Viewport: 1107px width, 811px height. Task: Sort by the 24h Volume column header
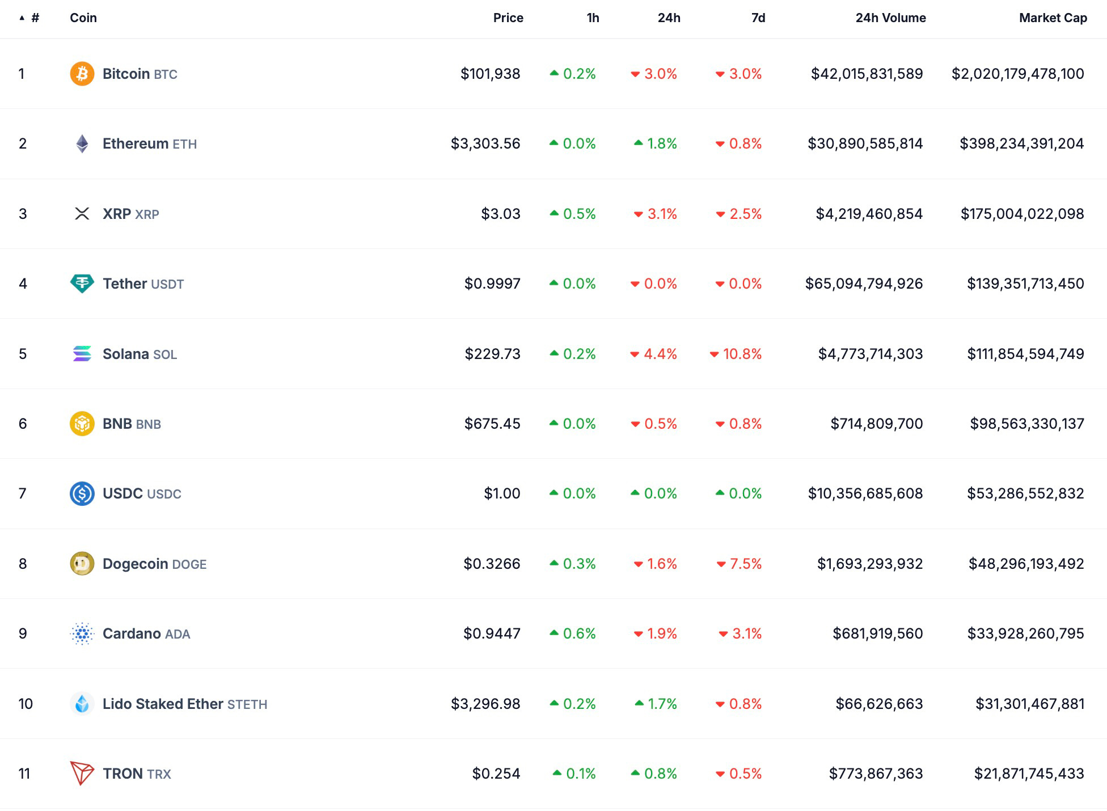[890, 18]
